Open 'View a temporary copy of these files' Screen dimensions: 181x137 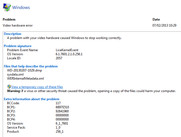(37, 87)
